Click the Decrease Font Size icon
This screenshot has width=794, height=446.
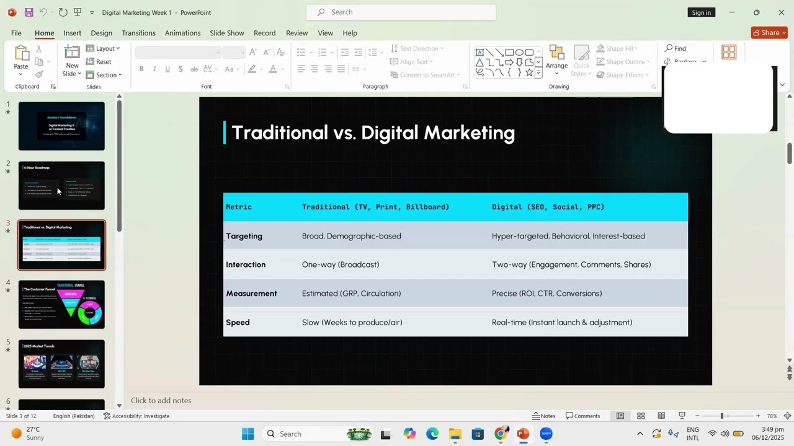pos(267,52)
